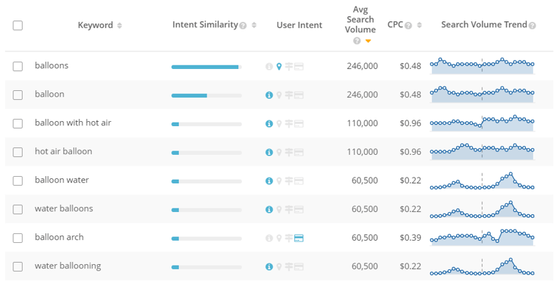Click the informational intent icon for balloon row

pos(269,95)
